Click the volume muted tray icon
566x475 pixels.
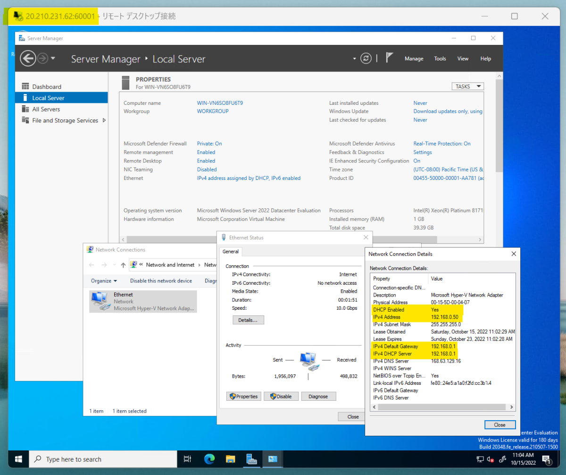[x=491, y=459]
